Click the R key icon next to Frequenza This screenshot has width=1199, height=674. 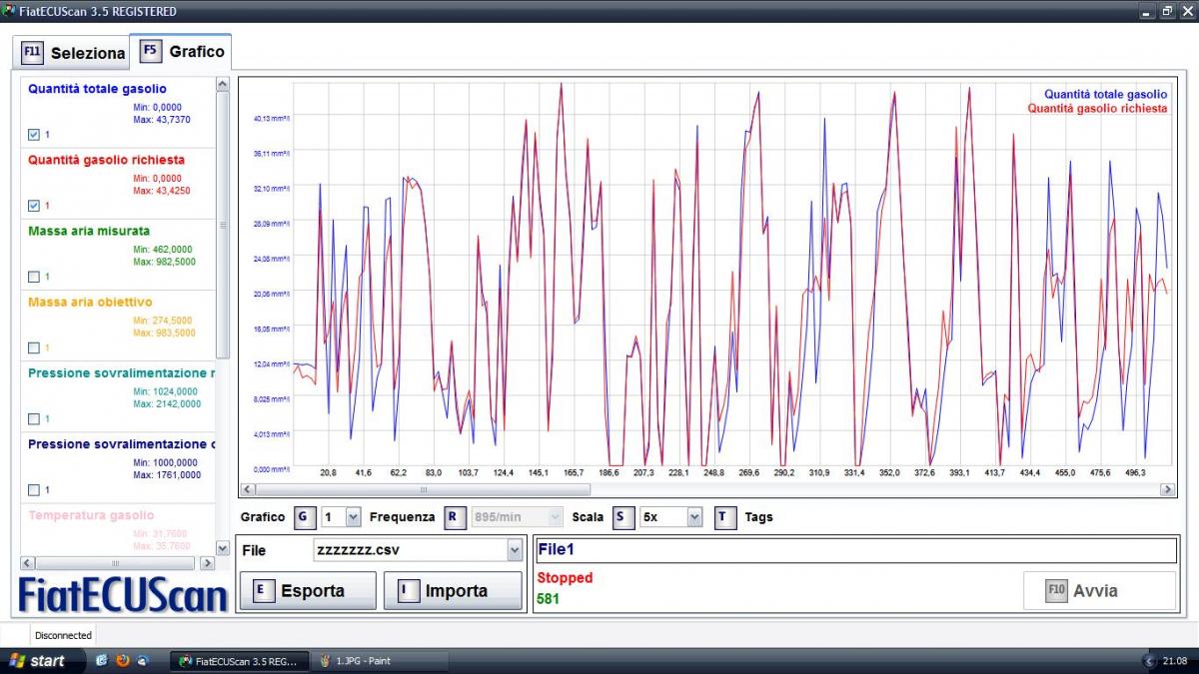point(455,516)
